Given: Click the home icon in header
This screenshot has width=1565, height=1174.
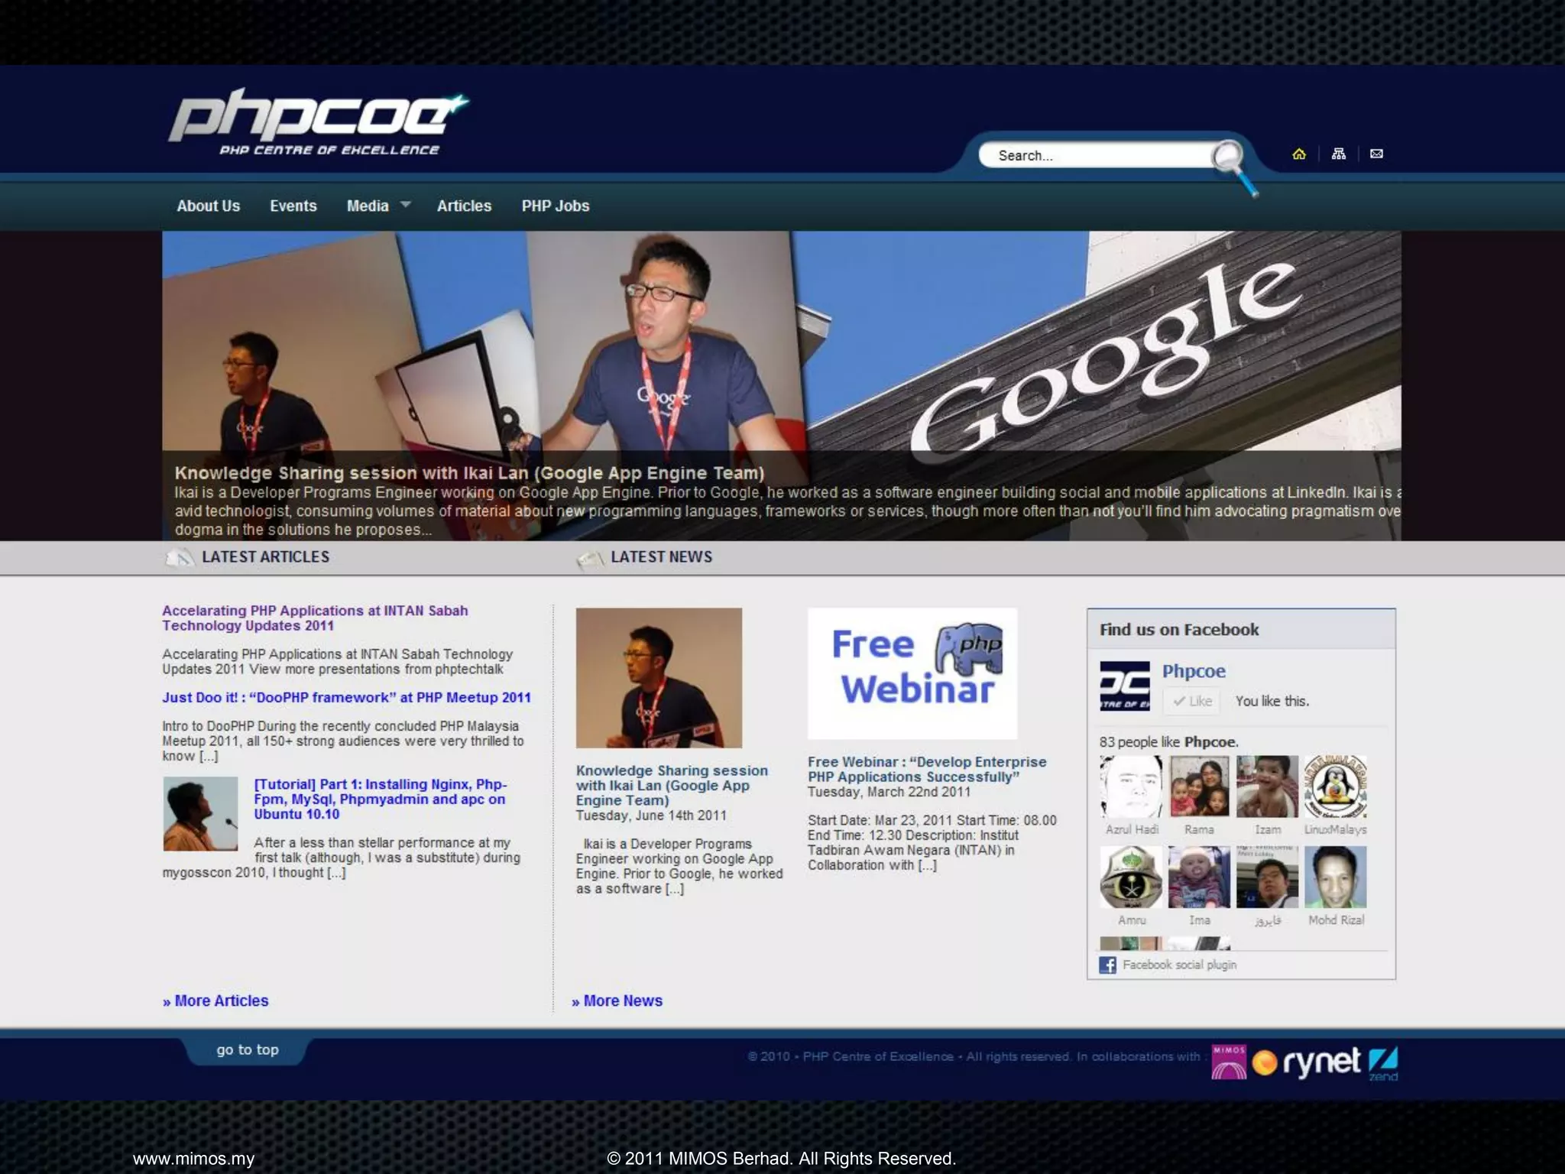Looking at the screenshot, I should [1299, 154].
